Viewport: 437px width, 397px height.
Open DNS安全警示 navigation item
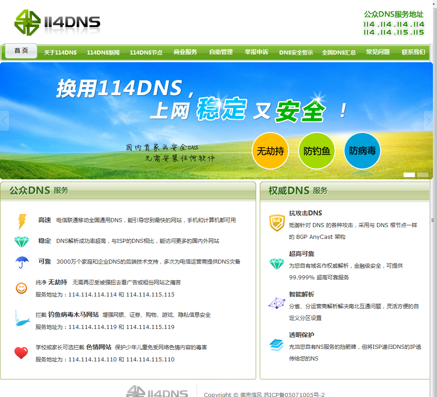coord(296,52)
